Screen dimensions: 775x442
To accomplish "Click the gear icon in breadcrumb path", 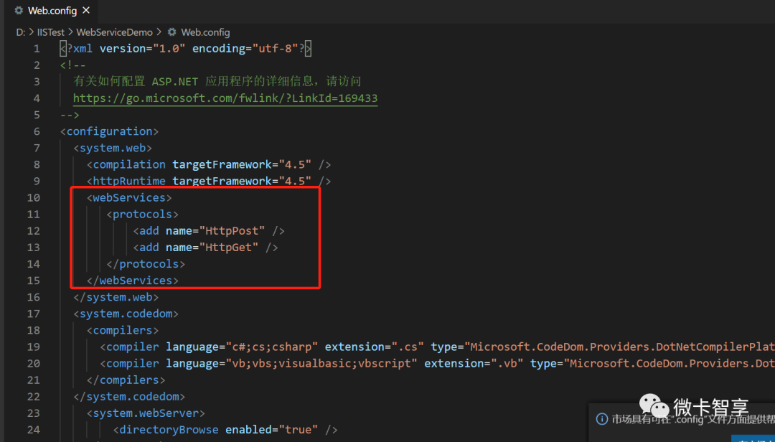I will [x=172, y=32].
